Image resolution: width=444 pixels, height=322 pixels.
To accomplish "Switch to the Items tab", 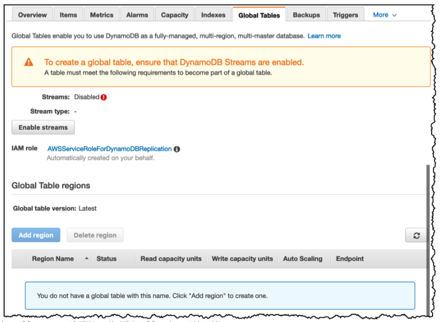I will point(68,15).
